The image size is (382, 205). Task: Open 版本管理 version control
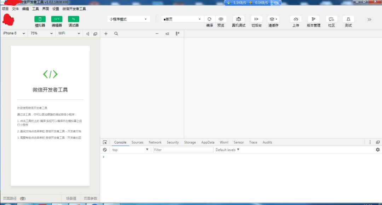pyautogui.click(x=313, y=19)
